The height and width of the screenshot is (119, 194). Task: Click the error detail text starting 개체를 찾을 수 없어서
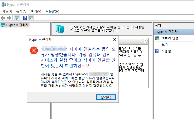click(x=78, y=80)
